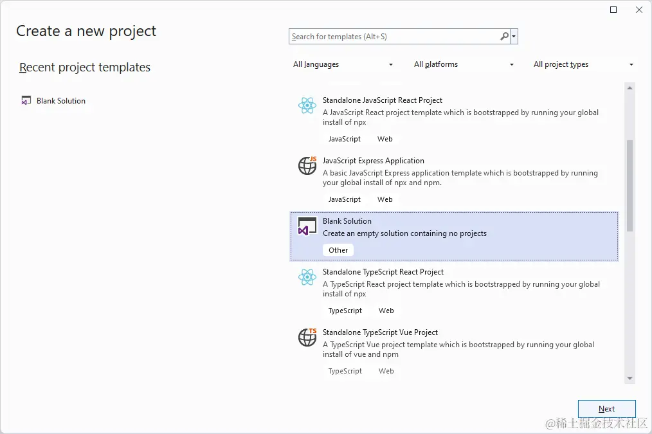652x434 pixels.
Task: Open the search history dropdown arrow
Action: click(514, 36)
